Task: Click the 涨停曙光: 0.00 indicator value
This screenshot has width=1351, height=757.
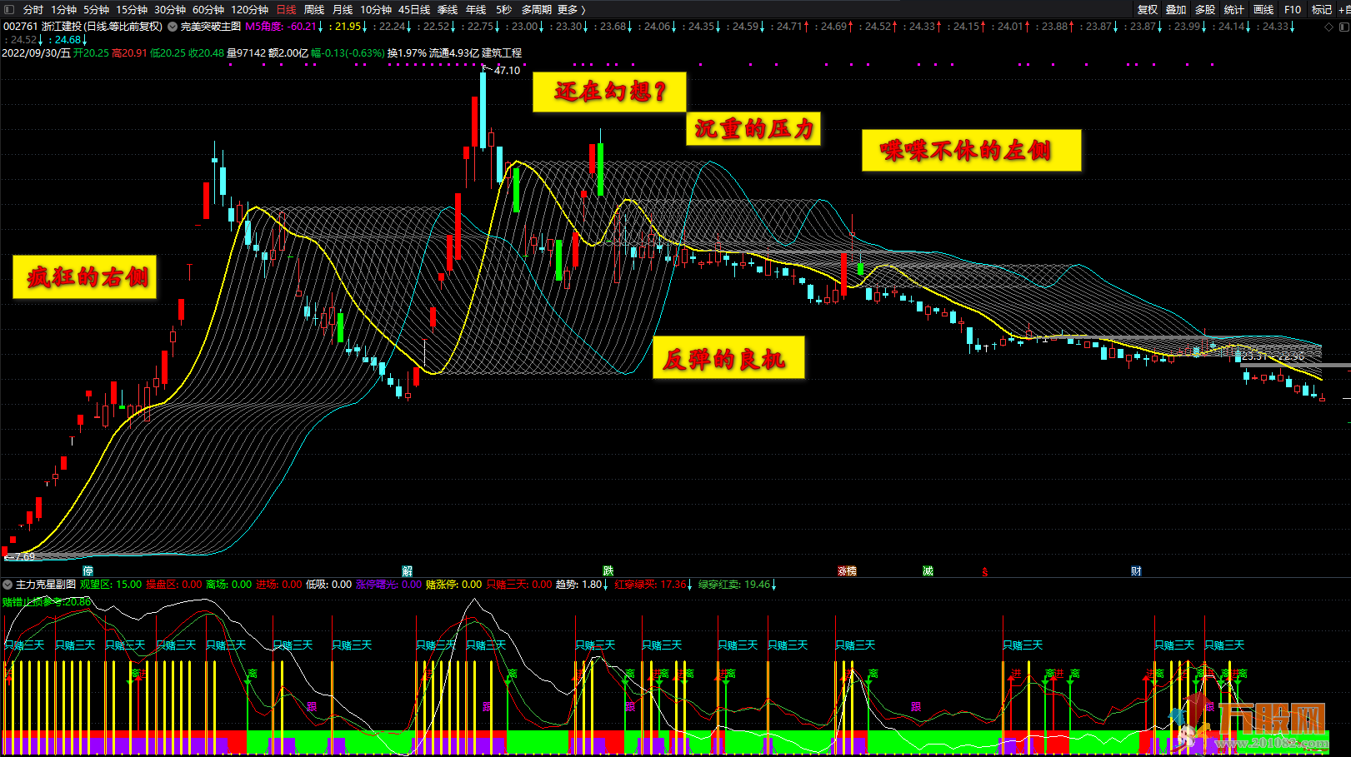Action: point(389,585)
